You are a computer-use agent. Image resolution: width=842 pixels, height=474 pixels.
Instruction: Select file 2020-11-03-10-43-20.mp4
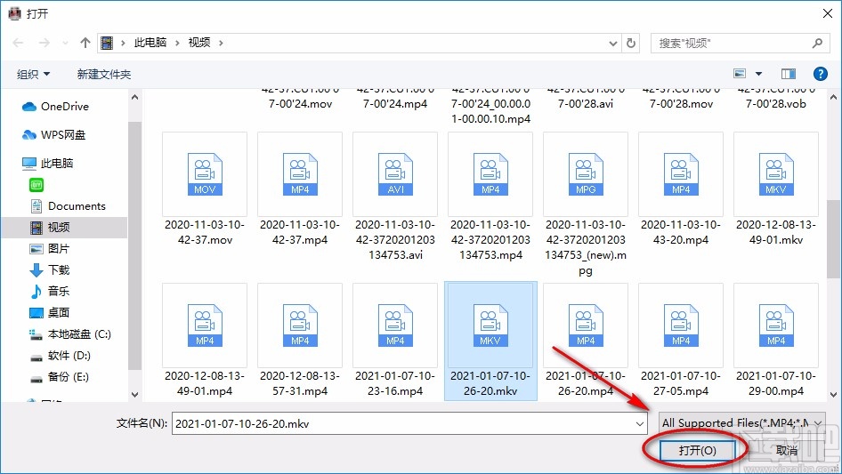(x=681, y=189)
